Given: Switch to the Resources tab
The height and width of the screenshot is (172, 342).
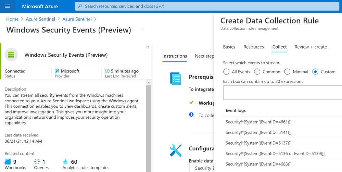Looking at the screenshot, I should coord(254,47).
